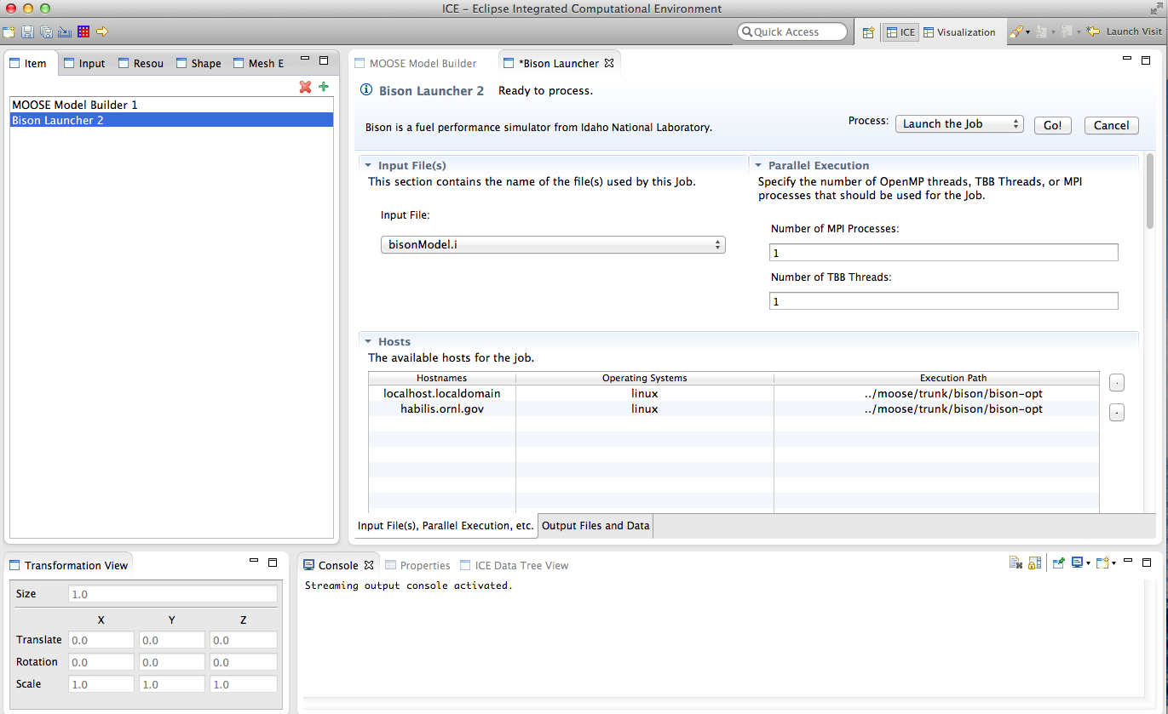This screenshot has height=714, width=1168.
Task: Toggle the Pin Console icon
Action: [x=1058, y=563]
